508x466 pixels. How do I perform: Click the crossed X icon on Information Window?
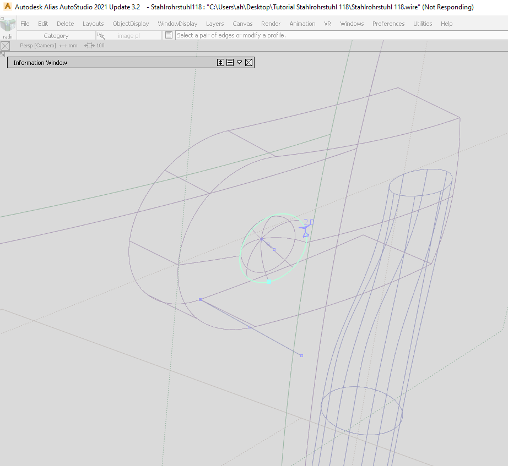click(248, 62)
